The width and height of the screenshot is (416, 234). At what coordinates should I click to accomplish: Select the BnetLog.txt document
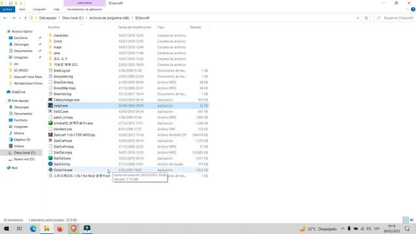tap(62, 71)
